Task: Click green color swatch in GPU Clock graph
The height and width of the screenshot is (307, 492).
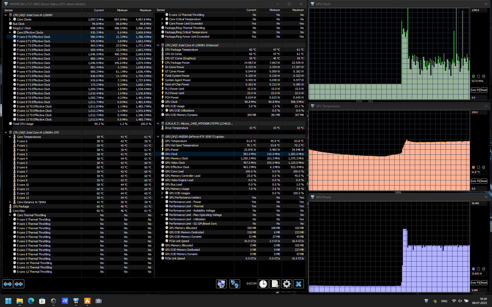Action: click(x=473, y=76)
